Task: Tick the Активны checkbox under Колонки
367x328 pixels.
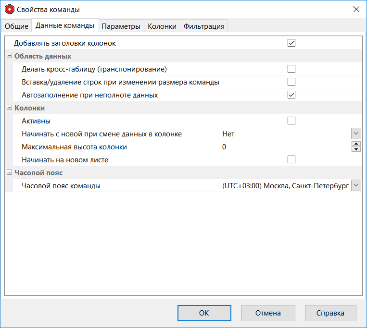Action: [x=291, y=121]
